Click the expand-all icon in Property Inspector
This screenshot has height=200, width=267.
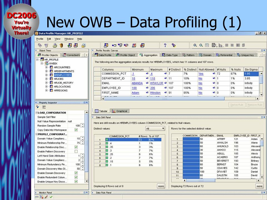[44, 107]
